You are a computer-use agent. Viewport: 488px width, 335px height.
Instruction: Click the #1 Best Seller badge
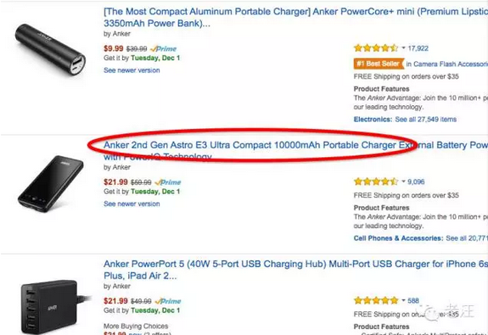point(379,64)
